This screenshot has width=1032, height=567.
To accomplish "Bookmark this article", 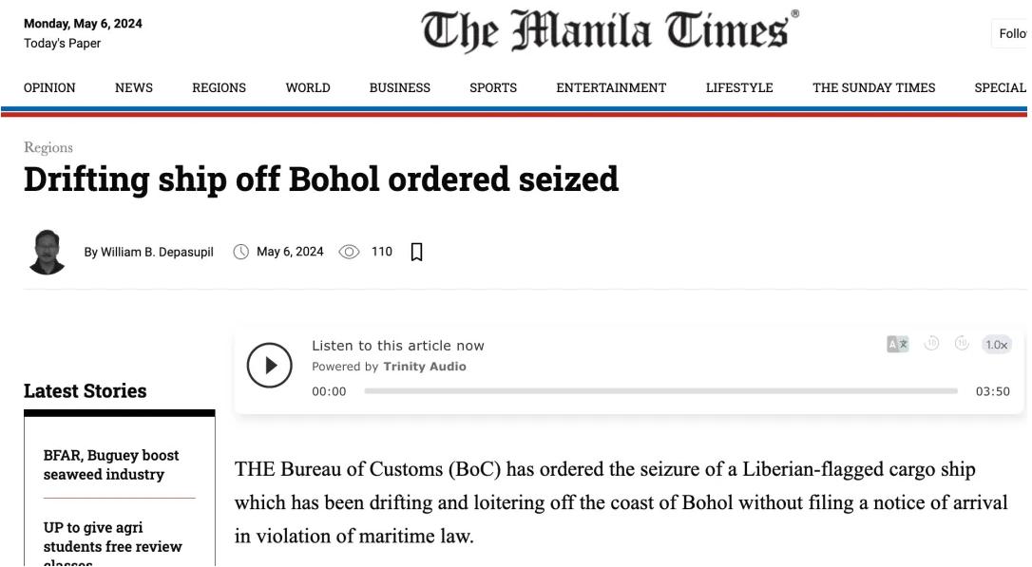I will coord(416,252).
